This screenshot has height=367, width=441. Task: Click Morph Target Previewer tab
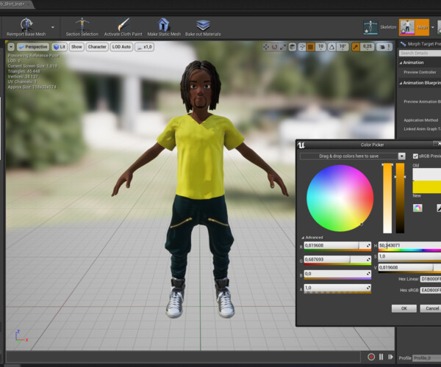click(420, 44)
